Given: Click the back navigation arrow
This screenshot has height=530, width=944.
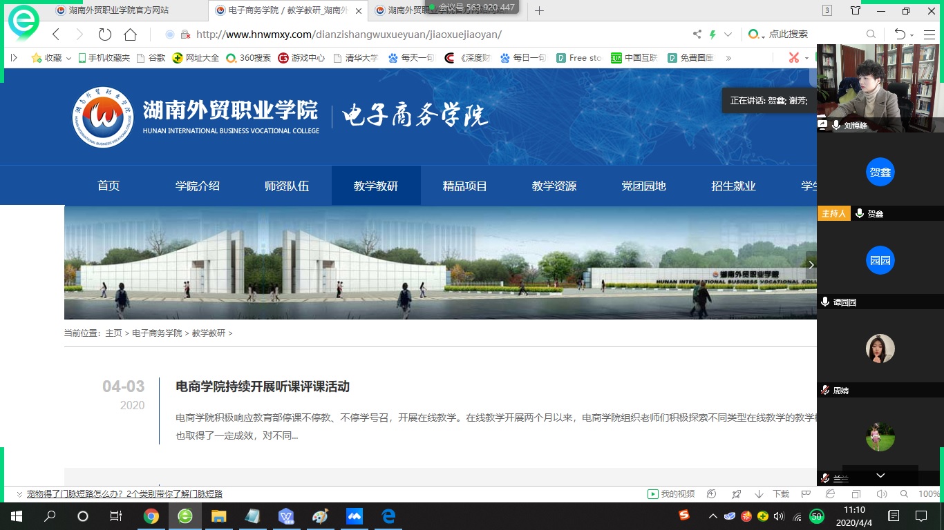Looking at the screenshot, I should (x=57, y=35).
